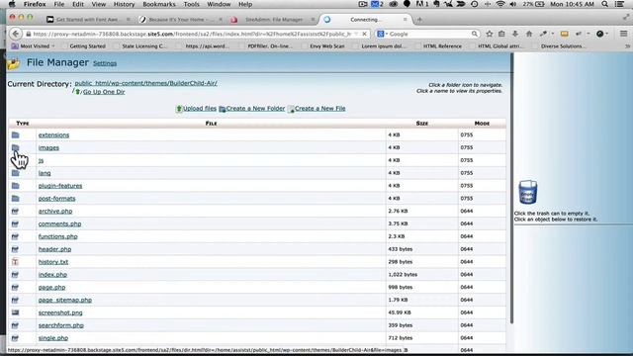Open the post-formats folder icon
Viewport: 633px width, 356px height.
click(16, 198)
